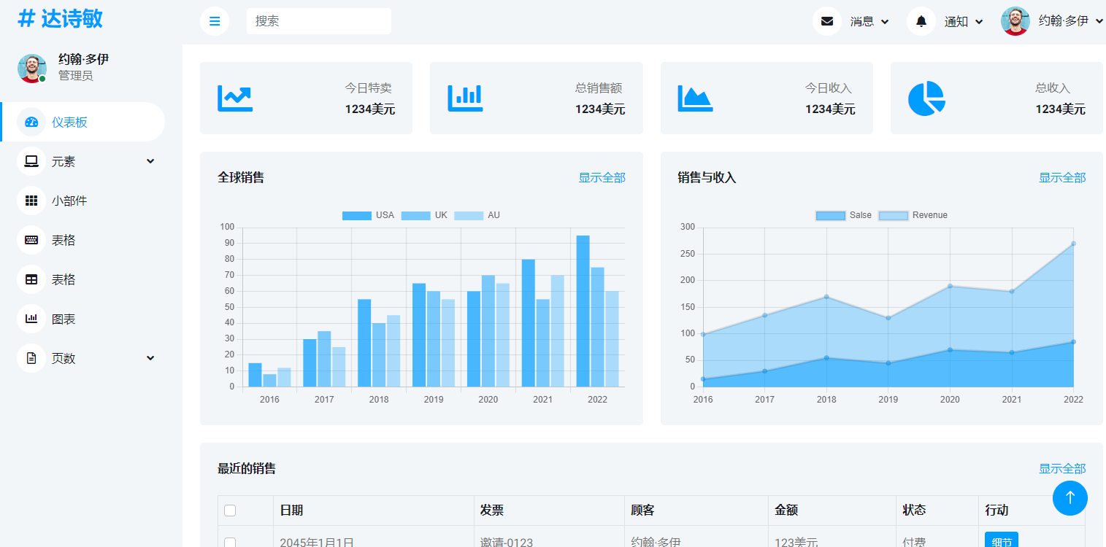Tick the checkbox in the first sales row
Viewport: 1106px width, 547px height.
point(230,543)
